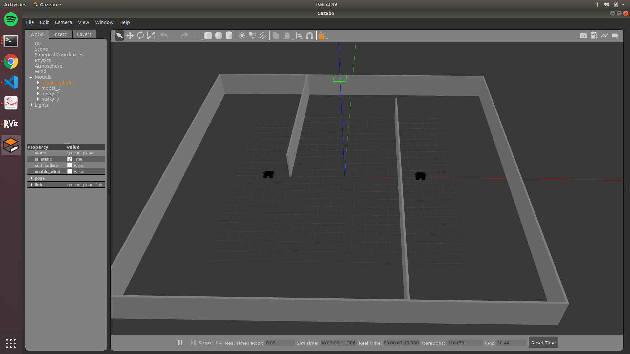The height and width of the screenshot is (354, 630).
Task: Switch to the Layers tab
Action: (84, 34)
